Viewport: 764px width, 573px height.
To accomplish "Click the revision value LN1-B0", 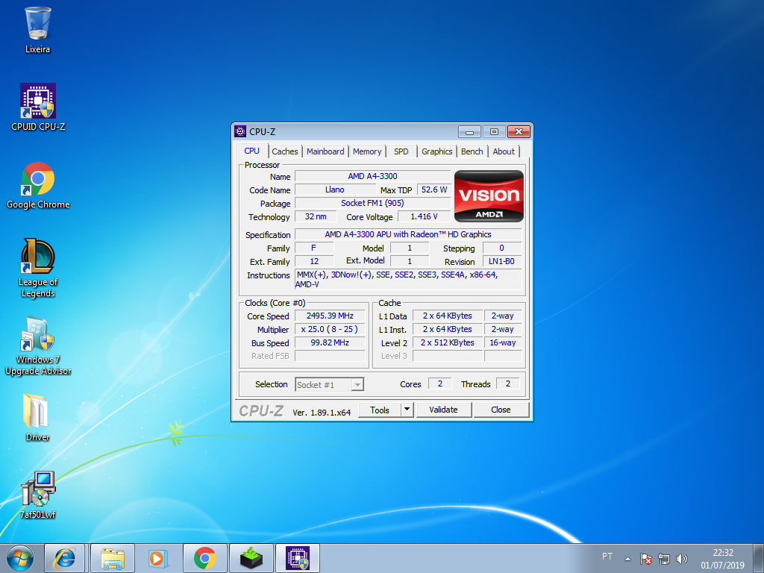I will click(x=502, y=262).
